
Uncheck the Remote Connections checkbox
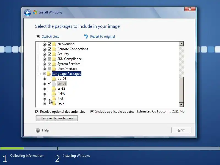click(x=50, y=49)
